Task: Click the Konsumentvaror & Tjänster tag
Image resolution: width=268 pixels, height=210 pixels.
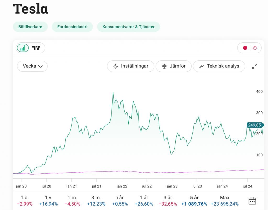Action: tap(129, 27)
